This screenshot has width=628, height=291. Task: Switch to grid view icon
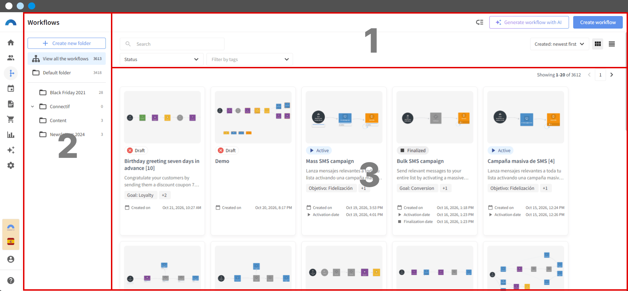coord(598,44)
